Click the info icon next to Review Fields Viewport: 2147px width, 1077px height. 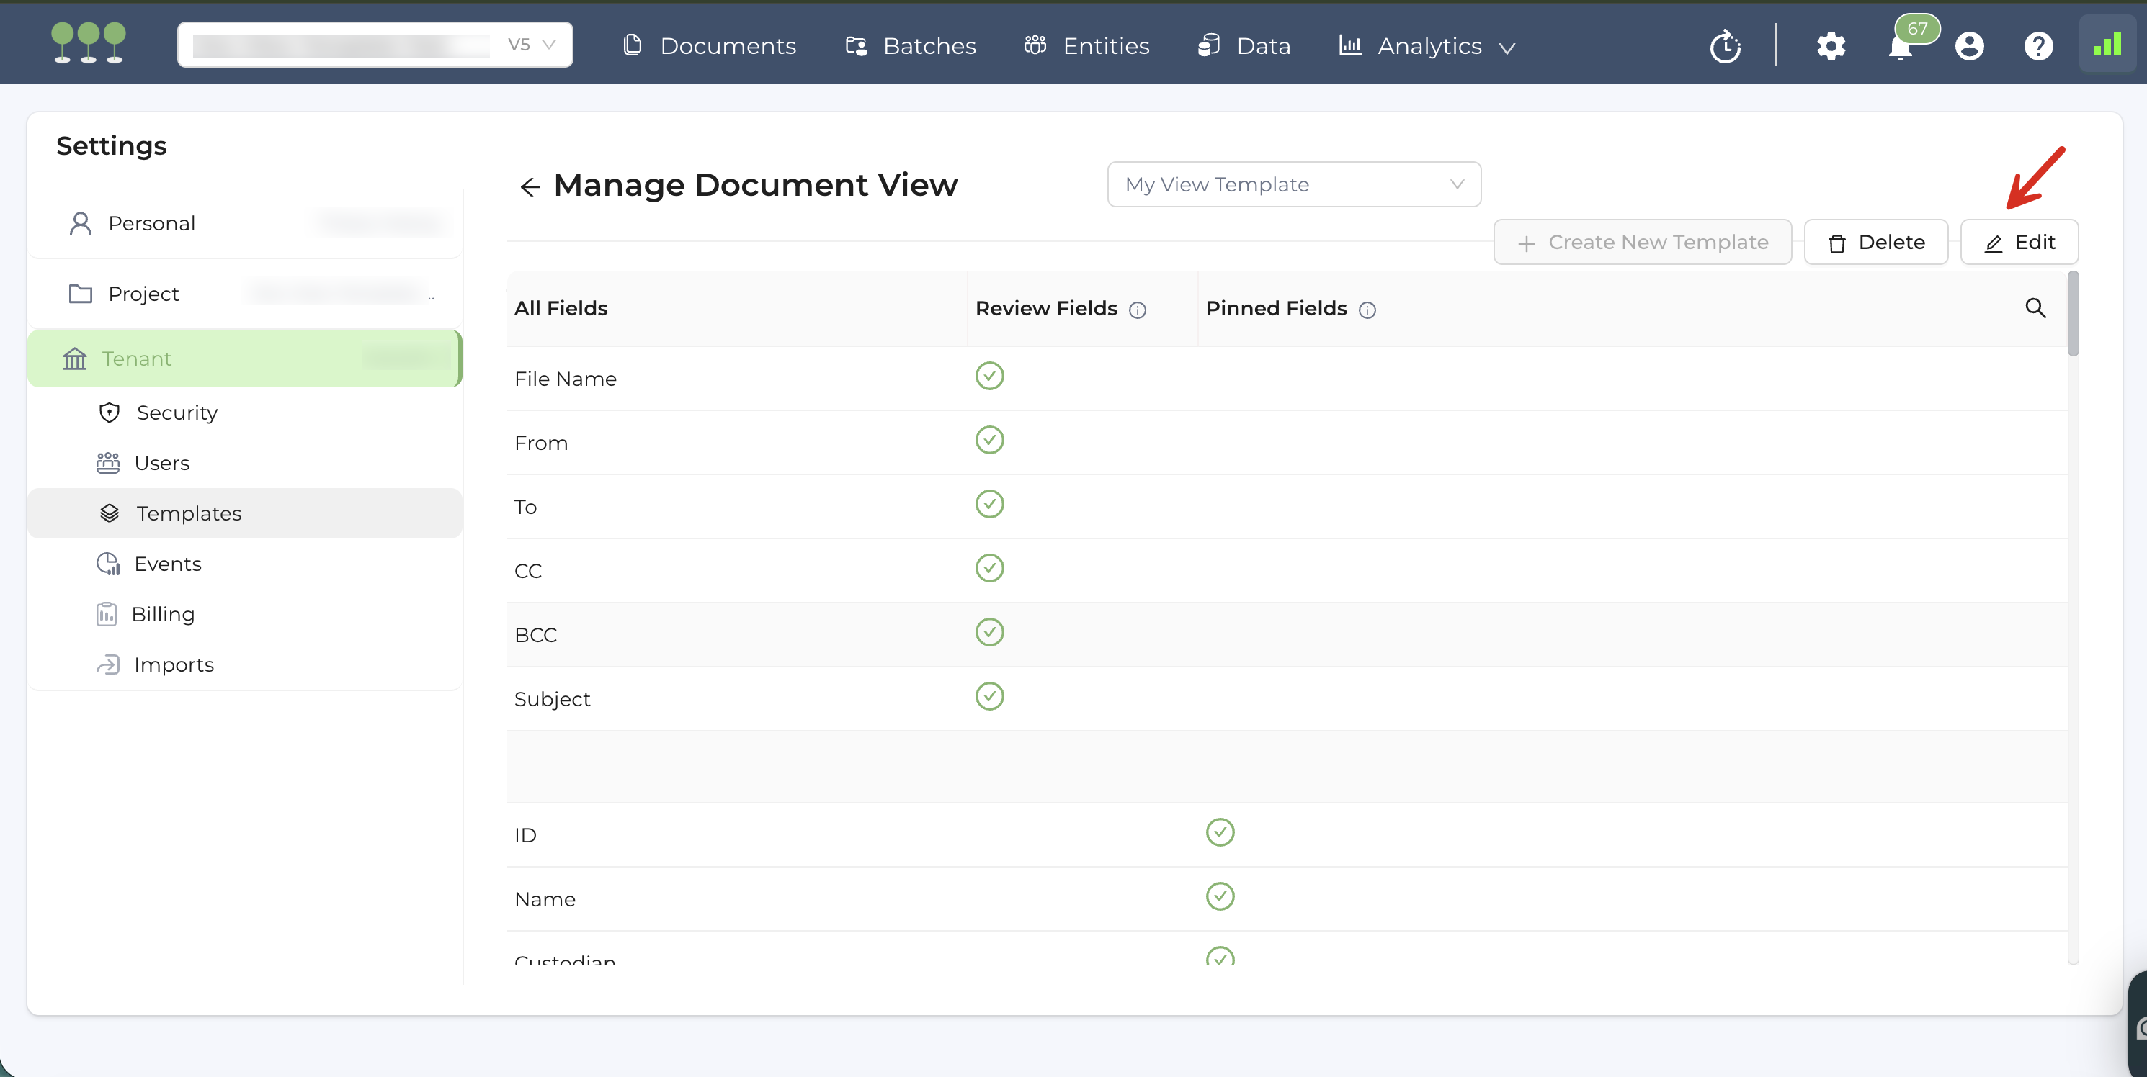(1138, 310)
